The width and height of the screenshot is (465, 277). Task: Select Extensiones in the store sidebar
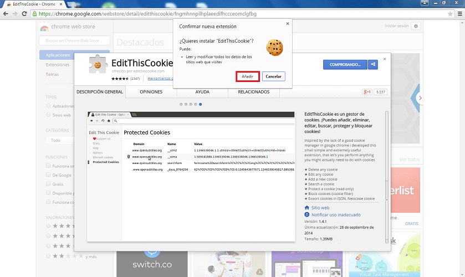click(x=58, y=65)
